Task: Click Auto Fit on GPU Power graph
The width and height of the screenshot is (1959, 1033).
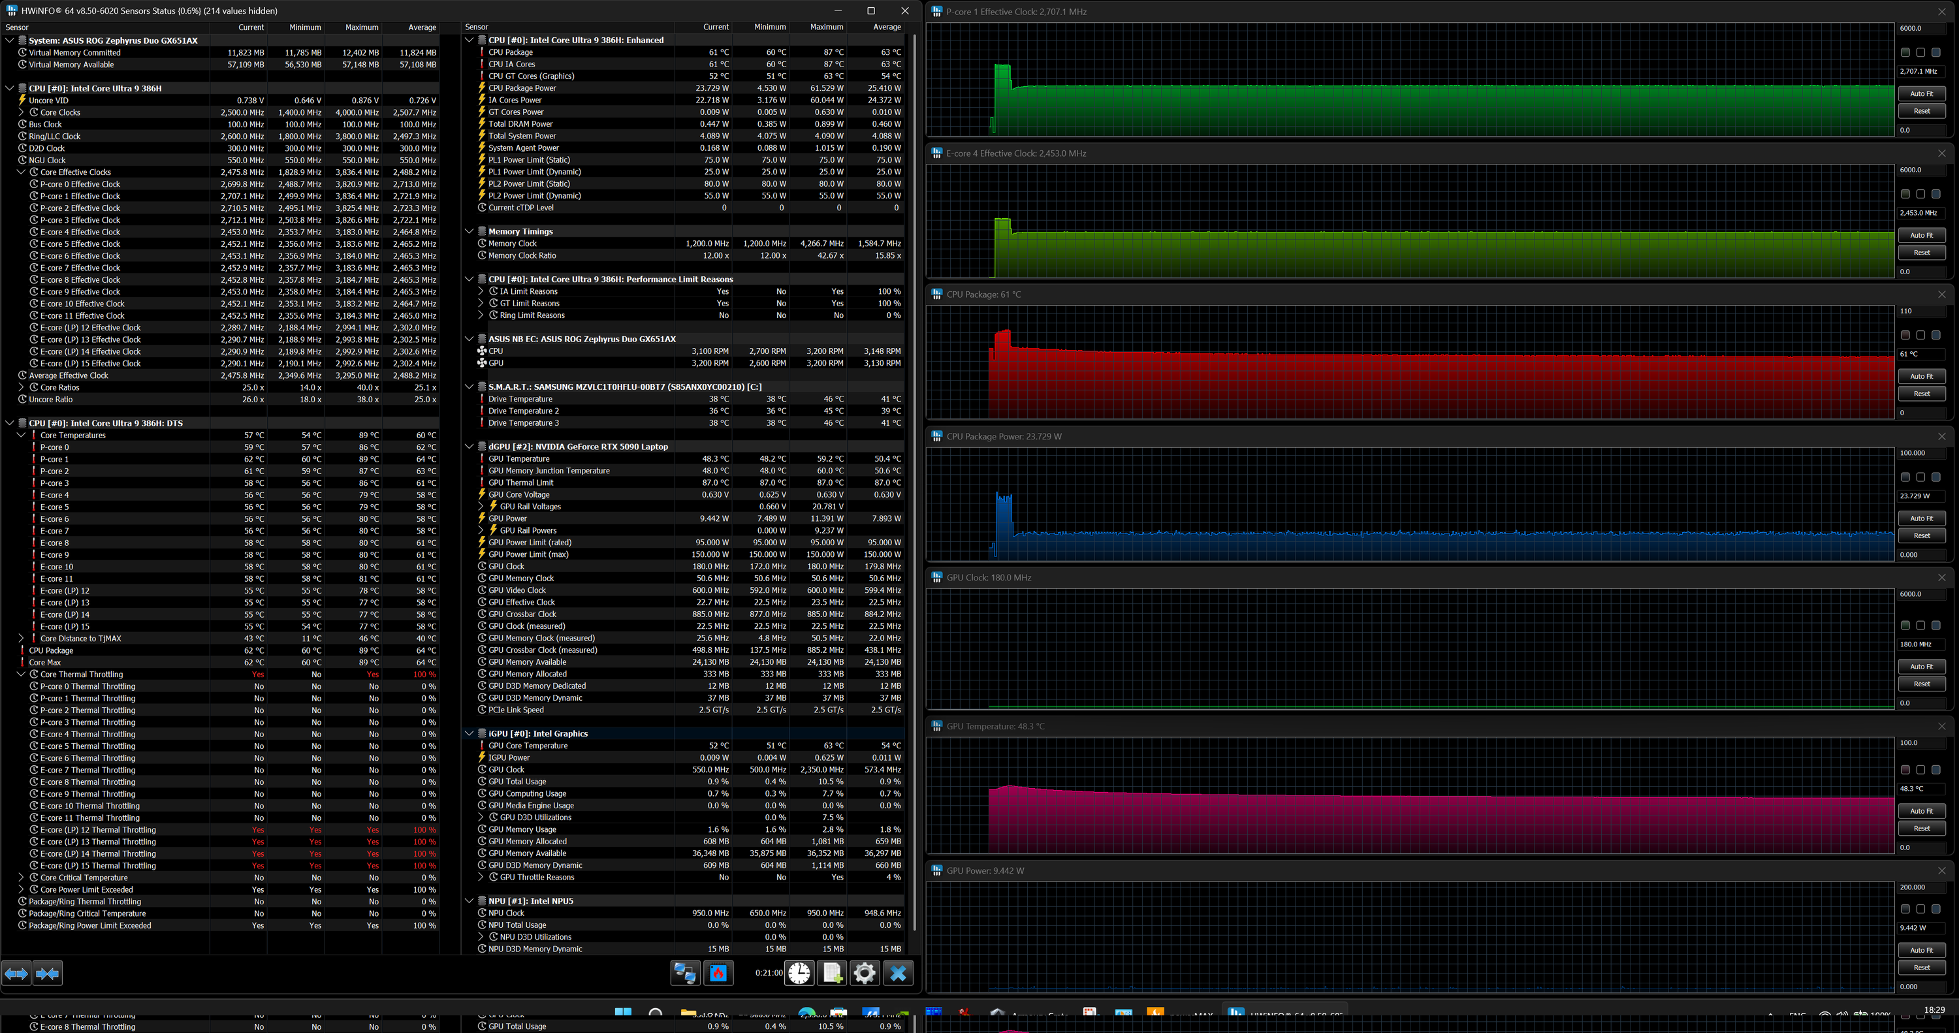Action: (x=1922, y=950)
